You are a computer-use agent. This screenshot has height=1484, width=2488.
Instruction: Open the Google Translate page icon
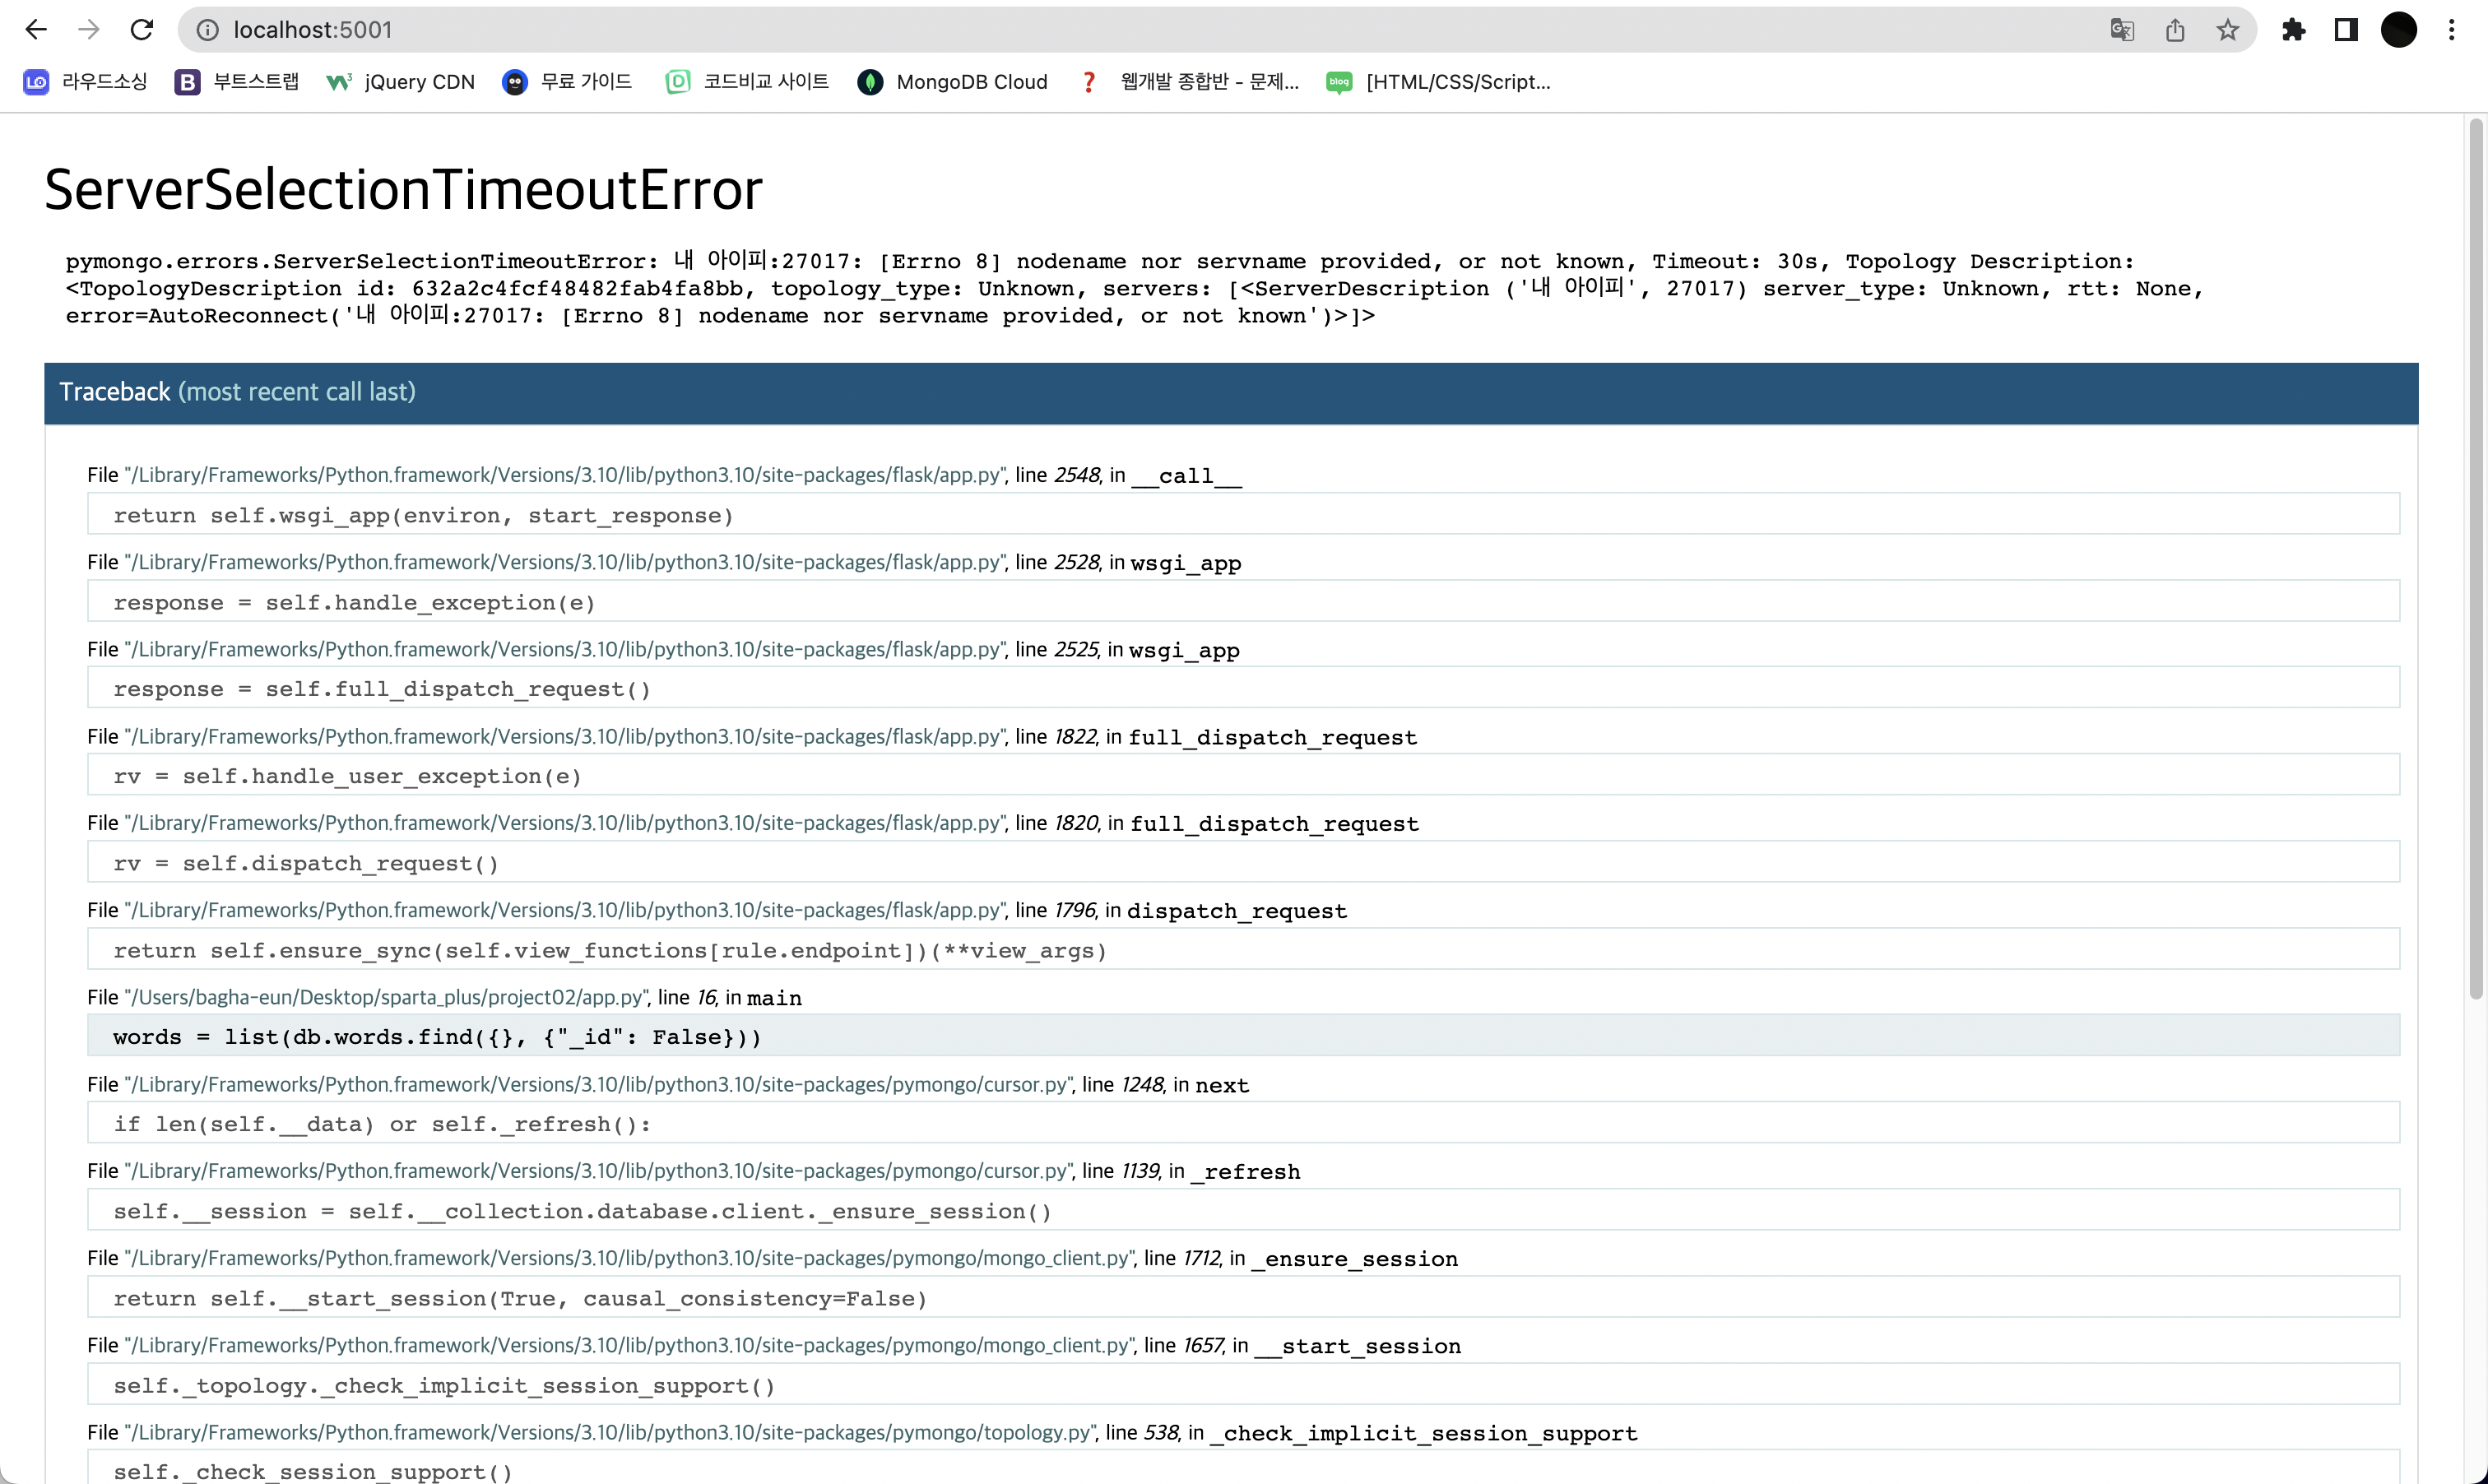[x=2122, y=30]
